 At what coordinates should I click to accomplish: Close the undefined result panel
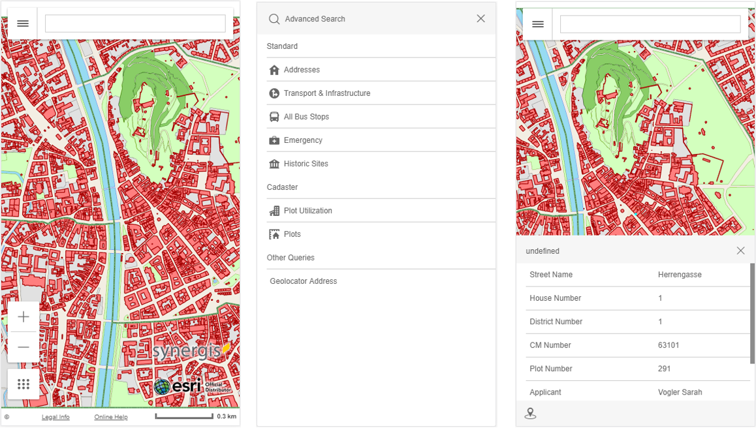pyautogui.click(x=740, y=251)
